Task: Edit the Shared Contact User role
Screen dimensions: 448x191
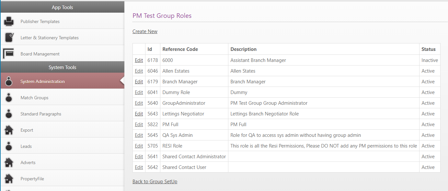Action: tap(139, 167)
